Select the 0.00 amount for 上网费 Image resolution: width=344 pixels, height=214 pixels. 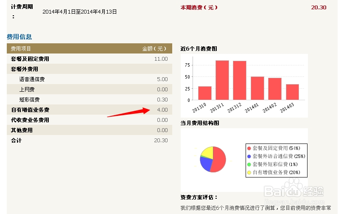coord(162,90)
